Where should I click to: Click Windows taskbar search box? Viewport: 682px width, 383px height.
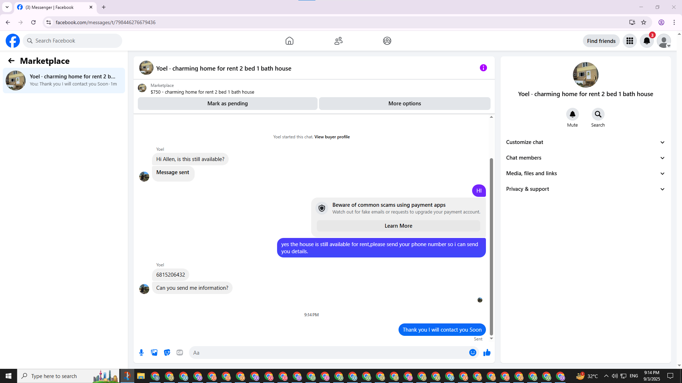tap(67, 376)
